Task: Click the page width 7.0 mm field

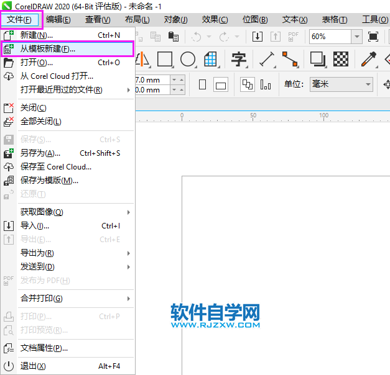Action: point(152,80)
